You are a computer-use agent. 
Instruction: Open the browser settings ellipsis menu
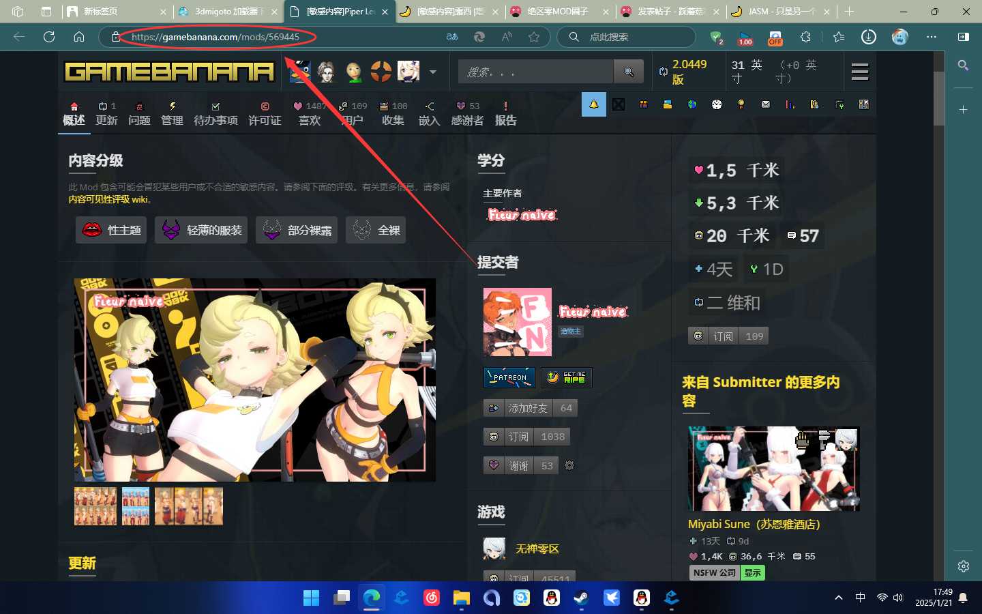(932, 38)
